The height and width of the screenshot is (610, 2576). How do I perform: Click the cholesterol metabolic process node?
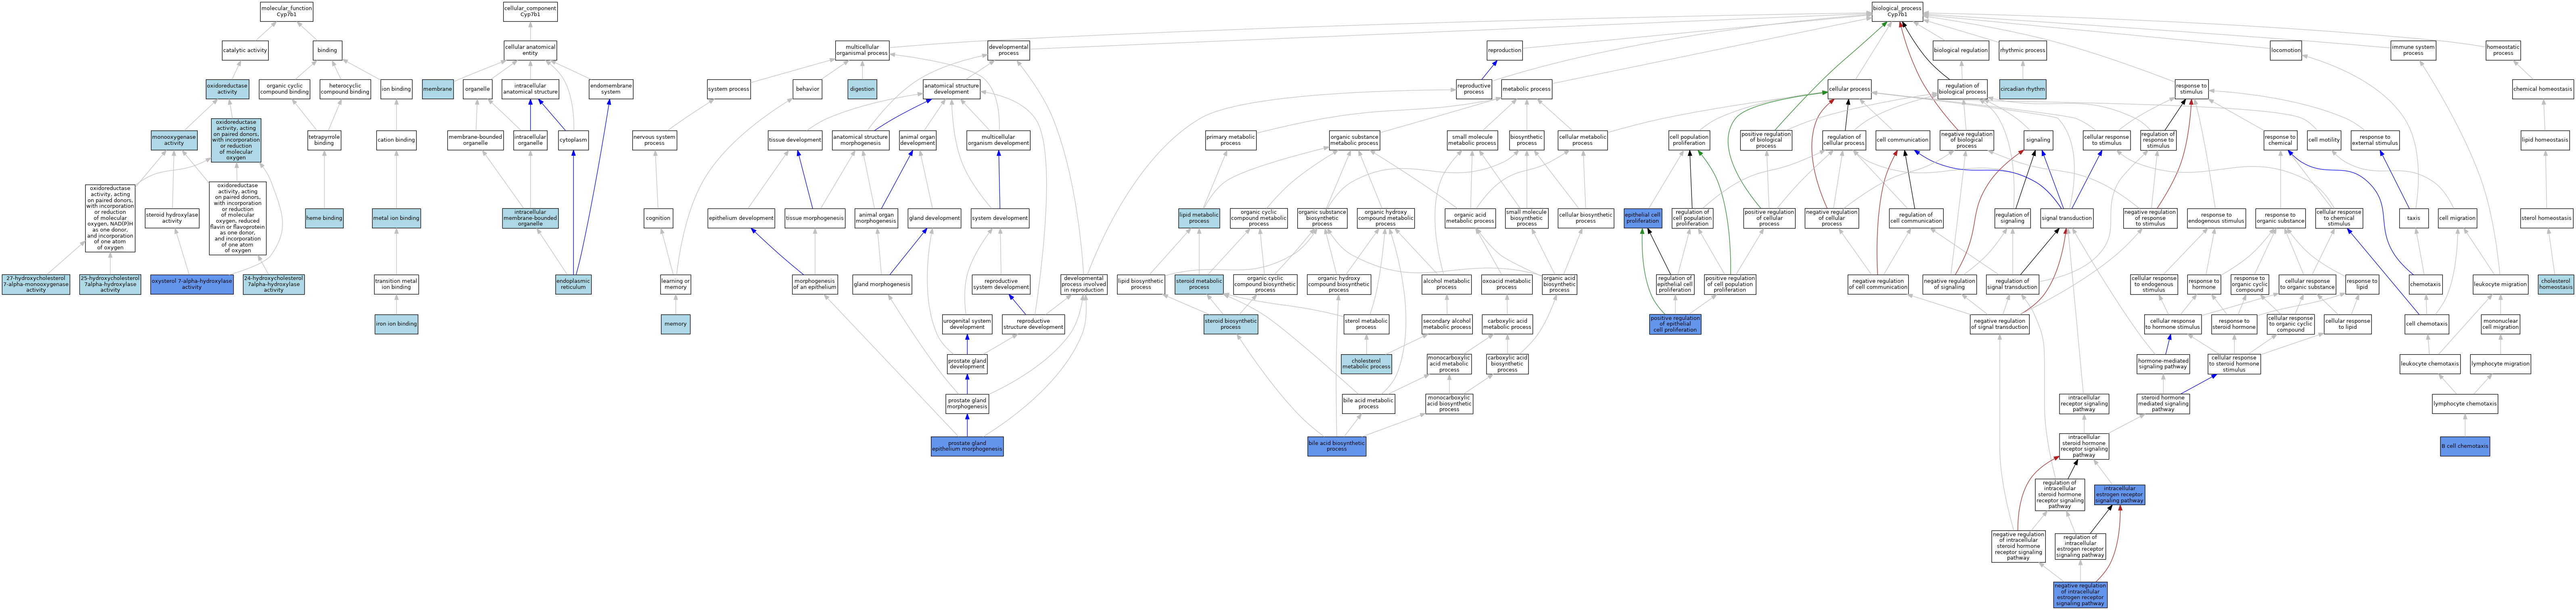(x=1366, y=364)
